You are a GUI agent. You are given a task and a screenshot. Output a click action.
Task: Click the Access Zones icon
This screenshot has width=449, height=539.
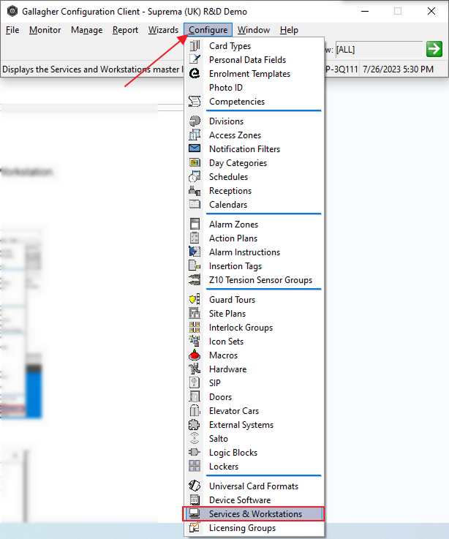[195, 135]
